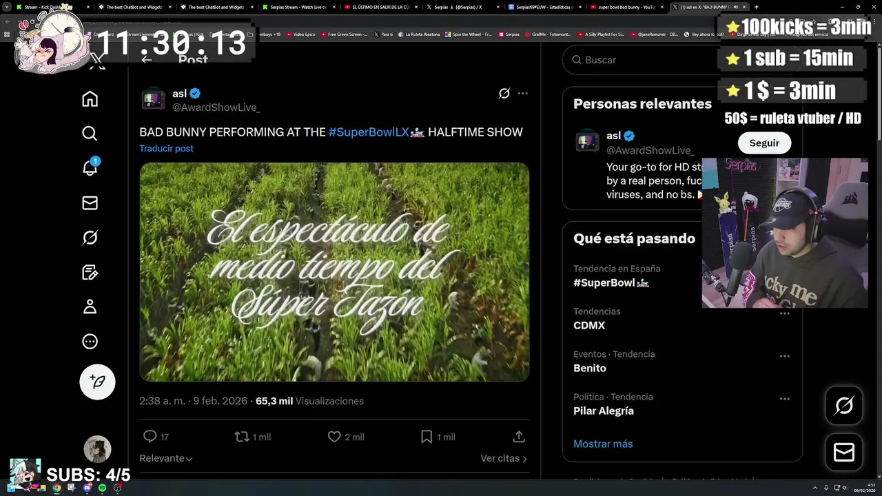Open La Ruleta Aleatoria bookmark
Screen dimensions: 882x496
(x=419, y=34)
